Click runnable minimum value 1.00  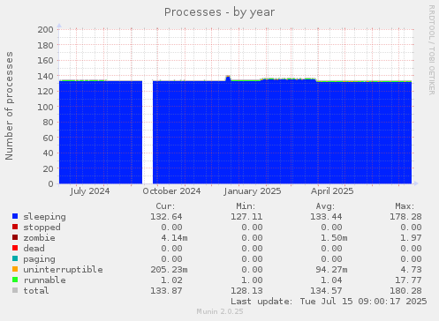click(252, 280)
